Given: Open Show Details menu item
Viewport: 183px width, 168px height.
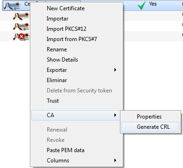Looking at the screenshot, I should pyautogui.click(x=62, y=60).
